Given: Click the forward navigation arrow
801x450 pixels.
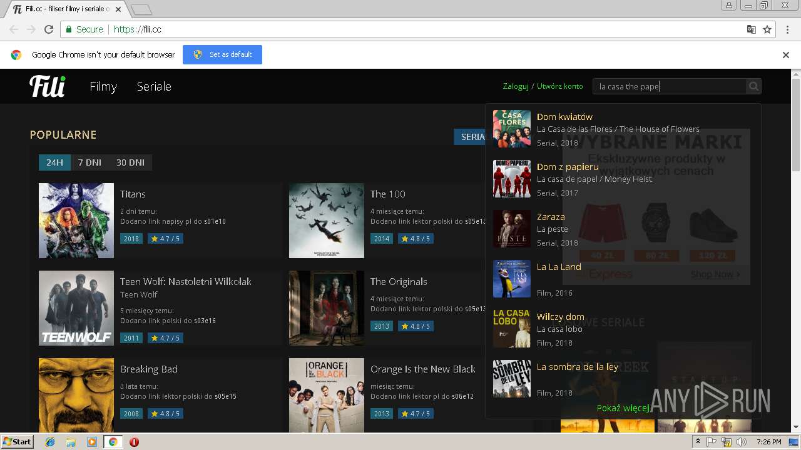Looking at the screenshot, I should (31, 29).
